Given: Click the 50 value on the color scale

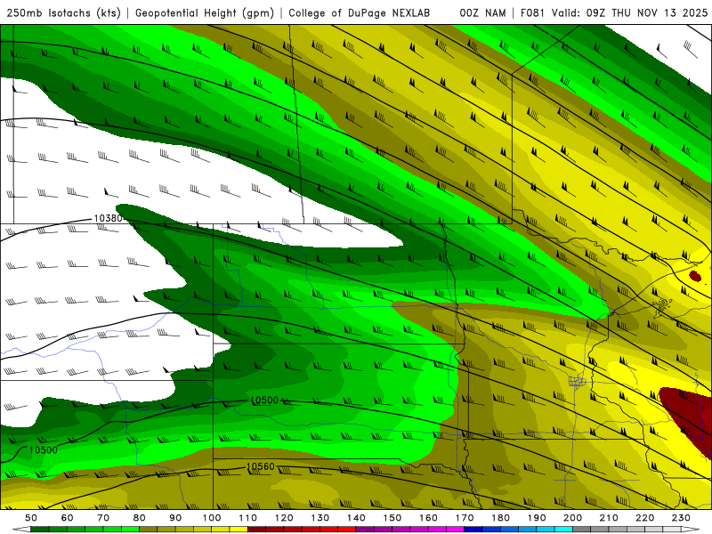Looking at the screenshot, I should (31, 518).
